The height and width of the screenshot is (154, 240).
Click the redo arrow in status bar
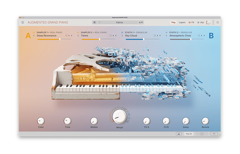pos(206,134)
